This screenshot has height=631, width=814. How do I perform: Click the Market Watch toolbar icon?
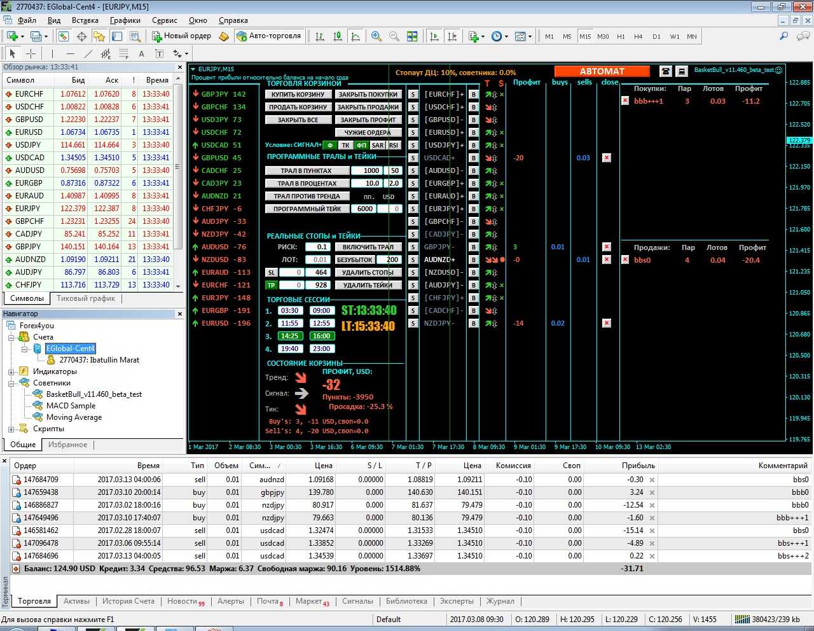pyautogui.click(x=63, y=36)
